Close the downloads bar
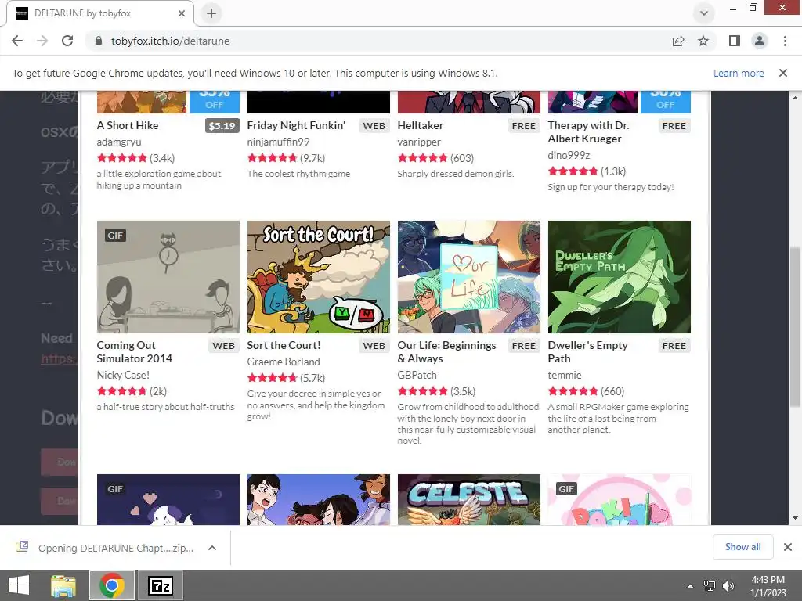This screenshot has height=601, width=802. (788, 547)
